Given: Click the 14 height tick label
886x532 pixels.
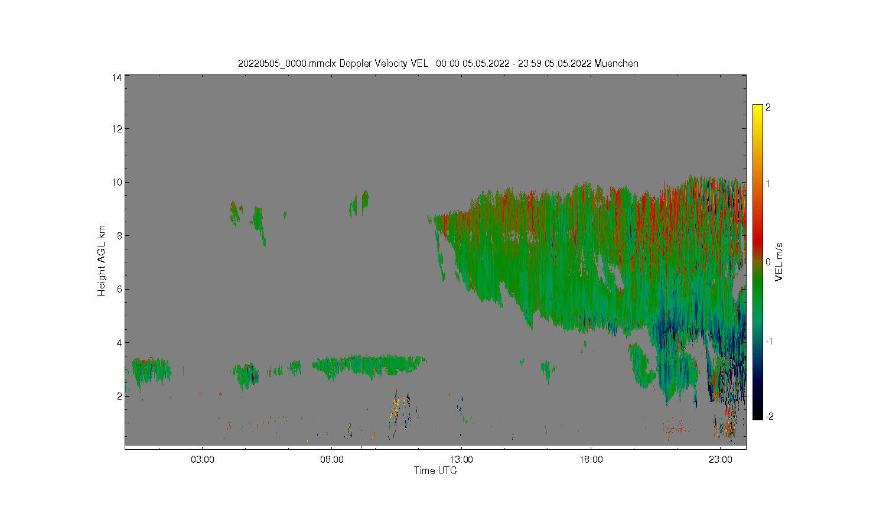Looking at the screenshot, I should point(118,77).
